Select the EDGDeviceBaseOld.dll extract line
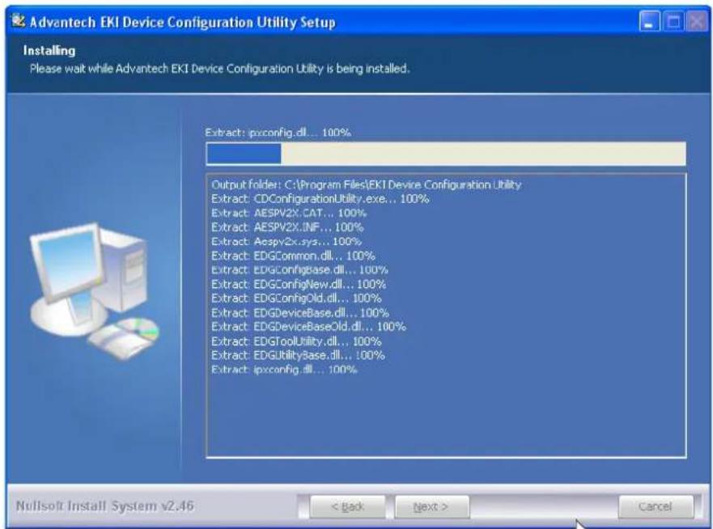The width and height of the screenshot is (713, 529). coord(309,327)
